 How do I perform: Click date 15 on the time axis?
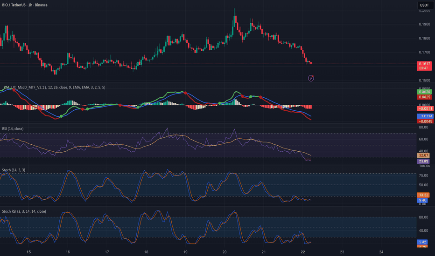click(28, 252)
